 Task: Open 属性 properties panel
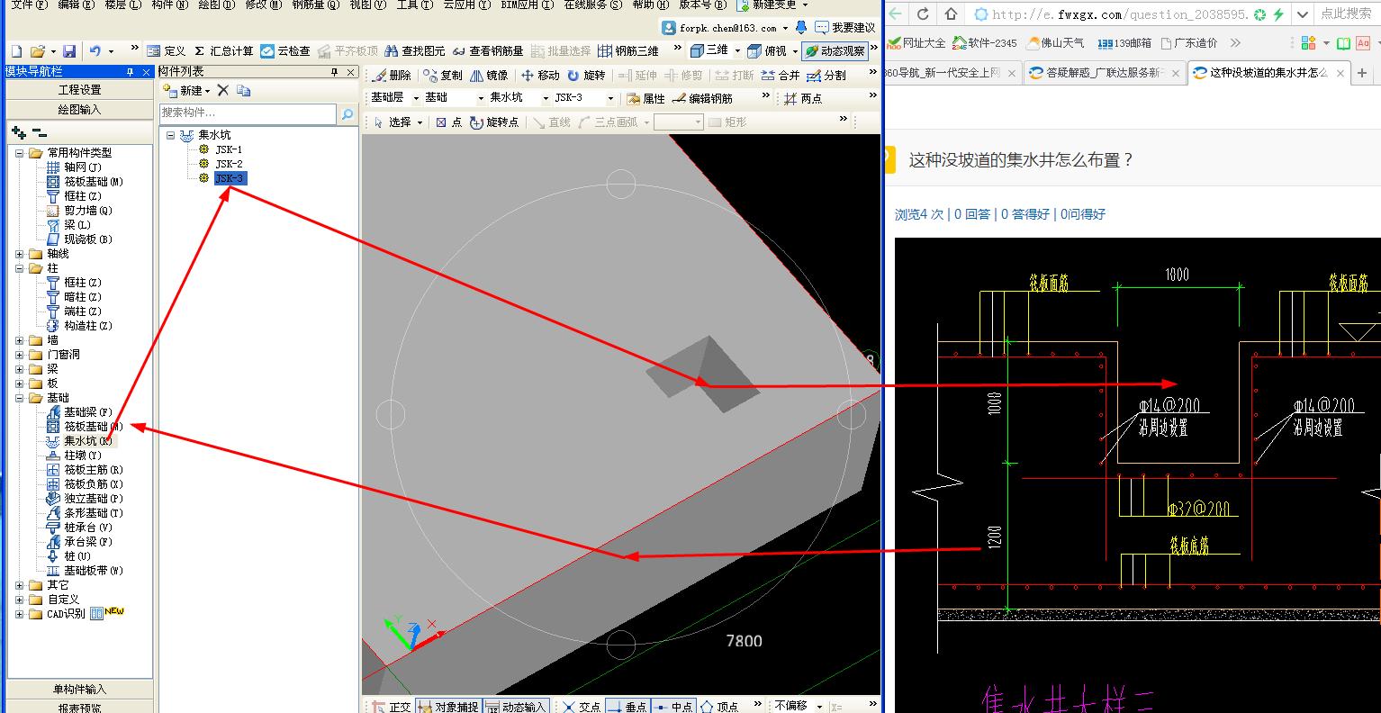pyautogui.click(x=645, y=98)
